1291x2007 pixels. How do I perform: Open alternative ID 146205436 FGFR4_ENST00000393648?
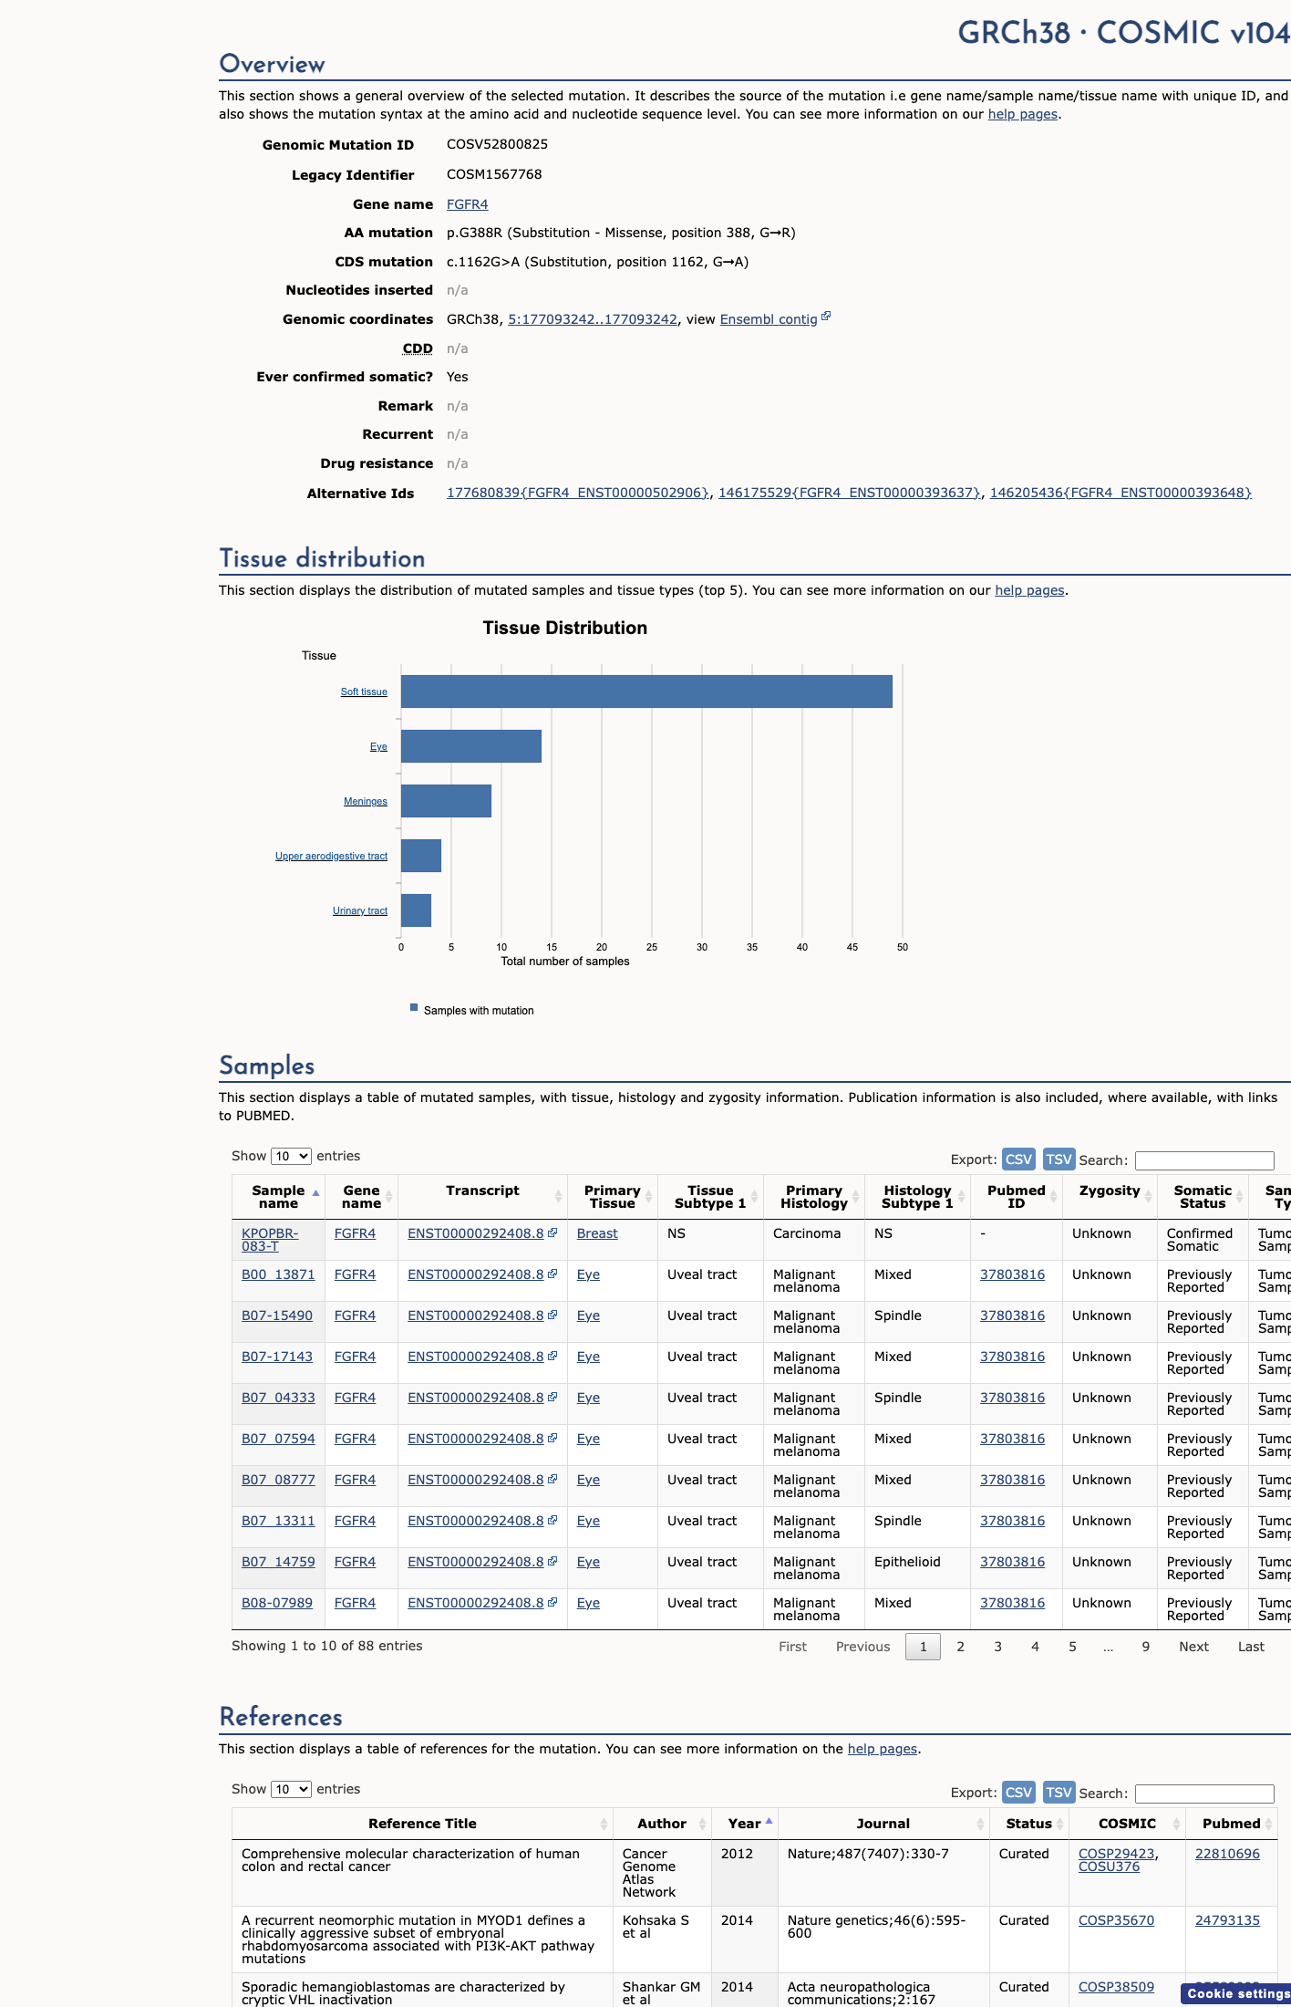coord(1121,493)
